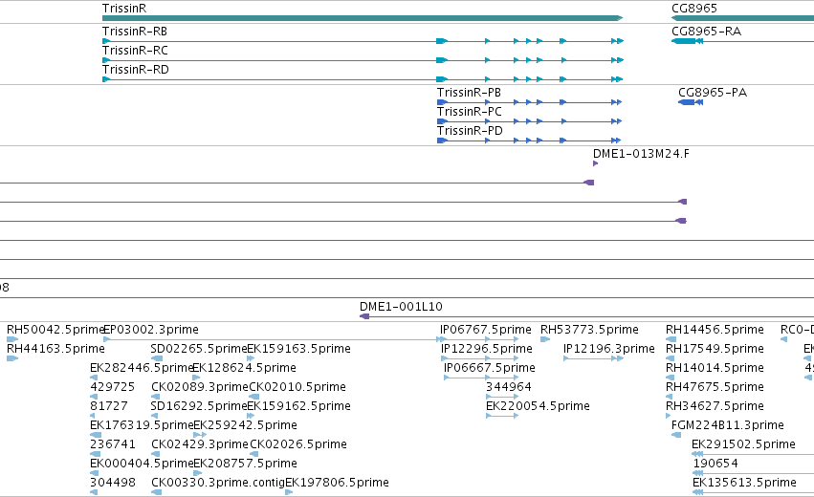Select EST RH44163.5prime

[x=55, y=349]
